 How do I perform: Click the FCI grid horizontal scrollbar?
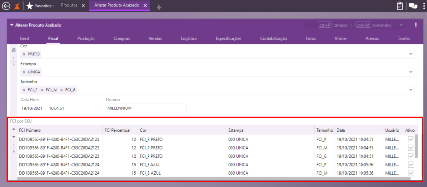213,178
